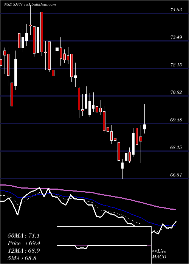The image size is (189, 264).
Task: Click the 50MA : 71.1 readout
Action: (x=23, y=236)
